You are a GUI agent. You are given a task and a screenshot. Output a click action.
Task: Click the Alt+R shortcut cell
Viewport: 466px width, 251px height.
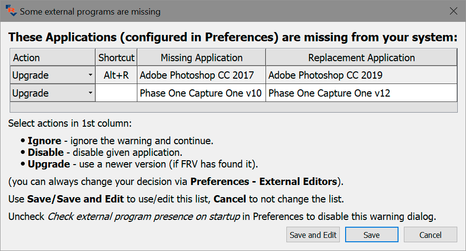[x=116, y=75]
